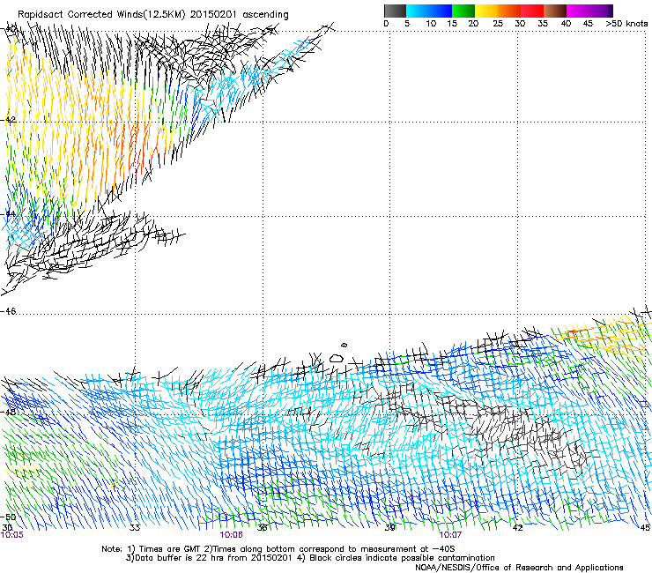Click the brown 35-40 knots legend swatch
The image size is (652, 573).
555,11
